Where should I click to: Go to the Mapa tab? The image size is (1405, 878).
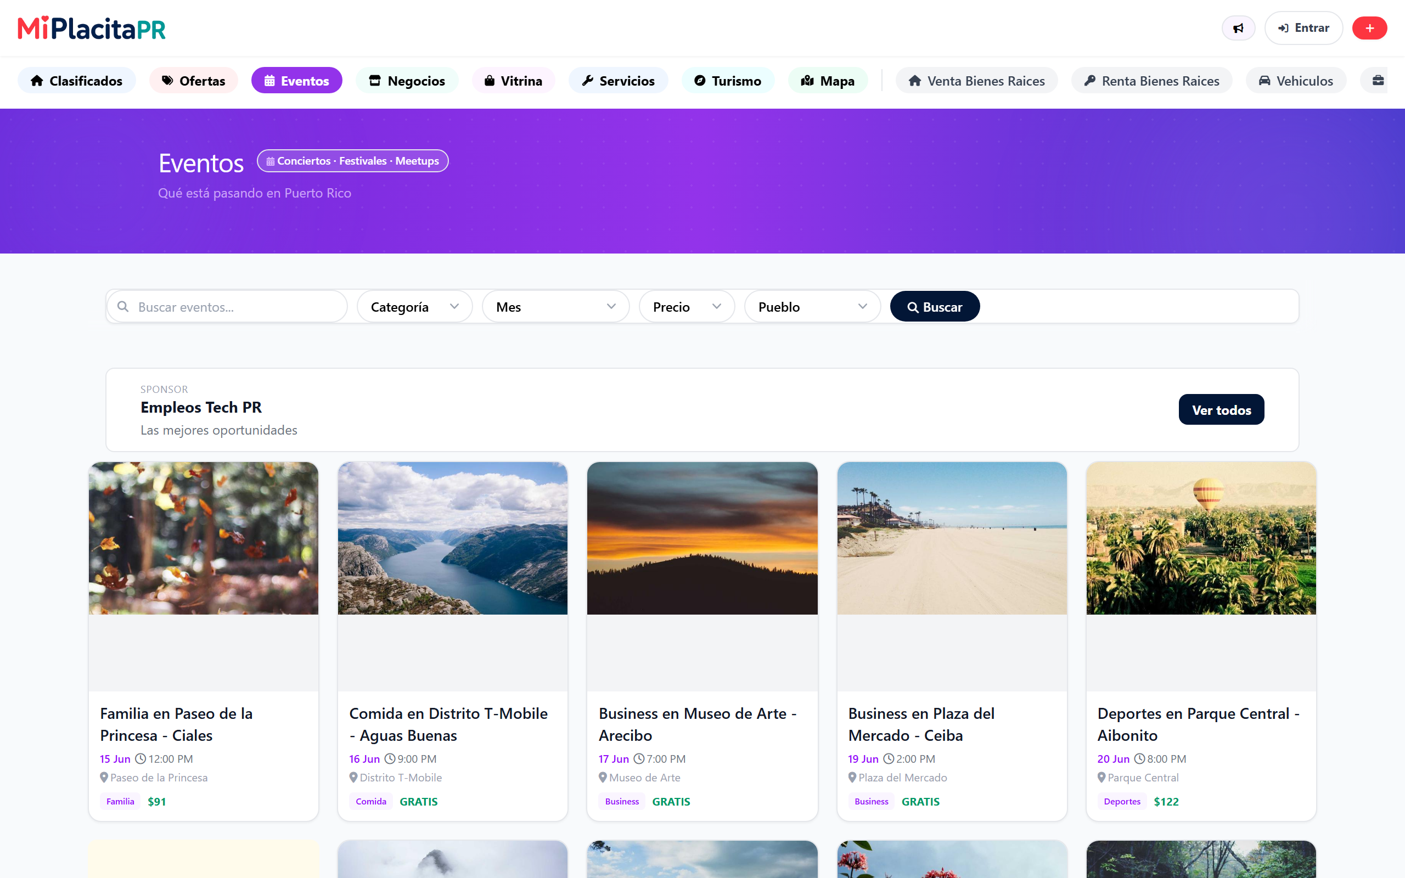point(827,81)
